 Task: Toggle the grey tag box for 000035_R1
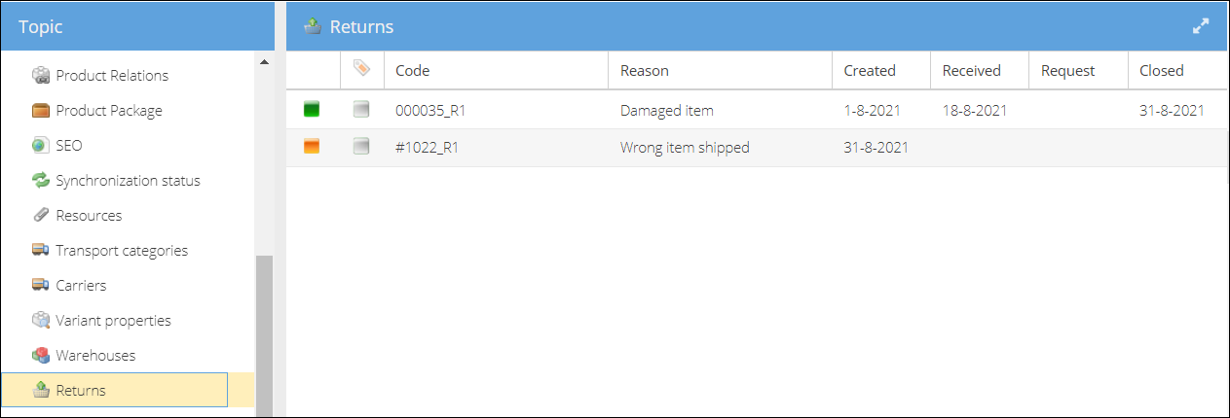click(361, 110)
